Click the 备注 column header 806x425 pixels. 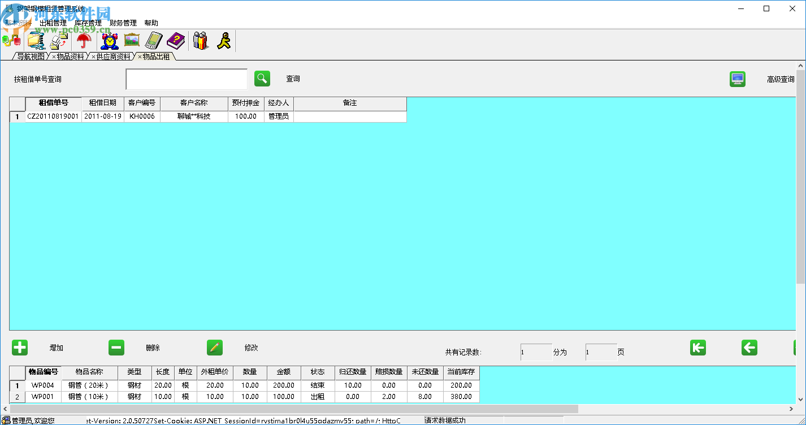(x=350, y=103)
